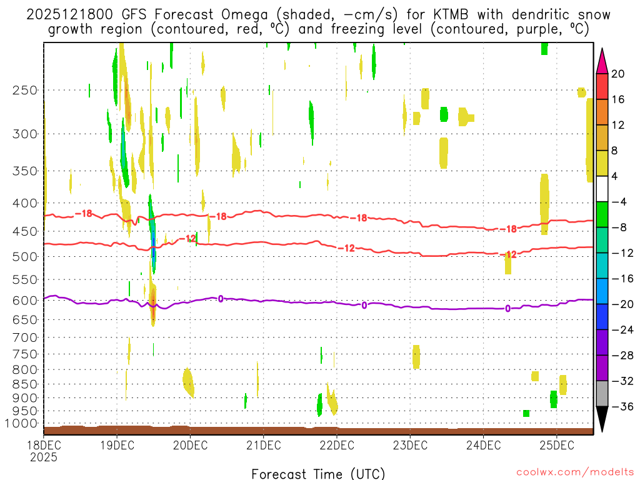This screenshot has height=480, width=640.
Task: Click the Forecast Time (UTC) axis title
Action: (318, 474)
